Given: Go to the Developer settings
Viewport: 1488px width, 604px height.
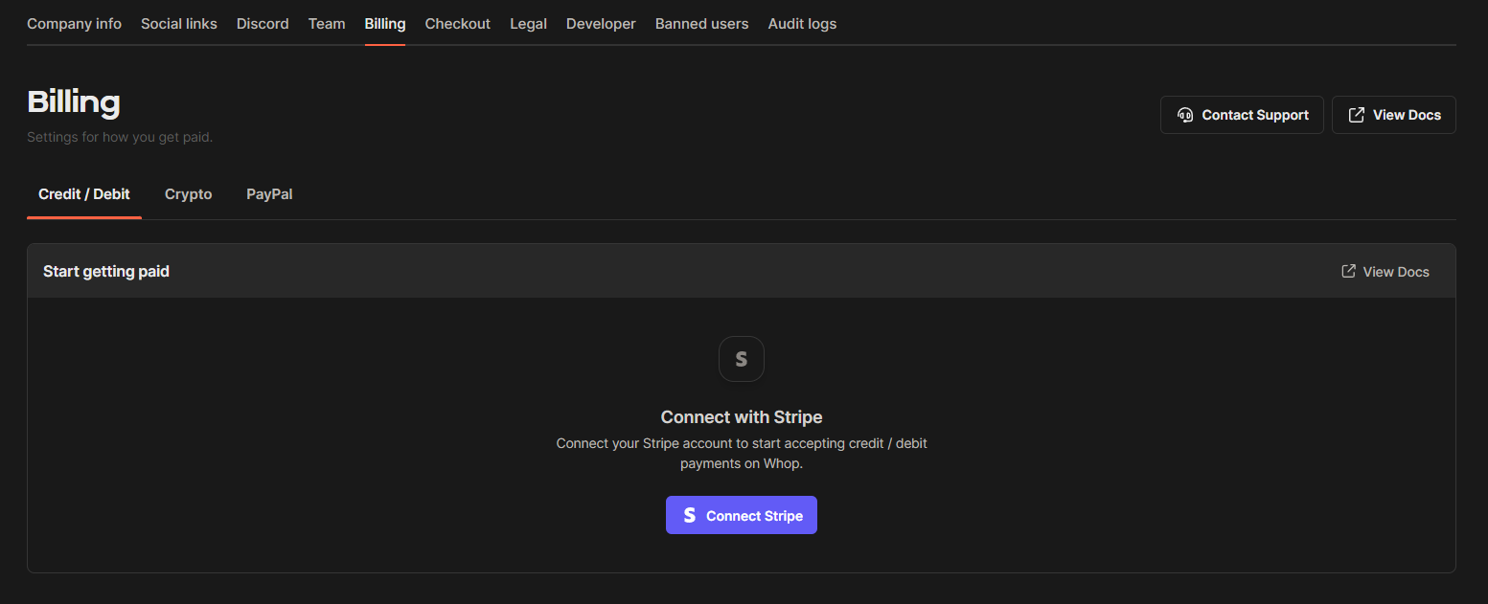Looking at the screenshot, I should tap(601, 23).
